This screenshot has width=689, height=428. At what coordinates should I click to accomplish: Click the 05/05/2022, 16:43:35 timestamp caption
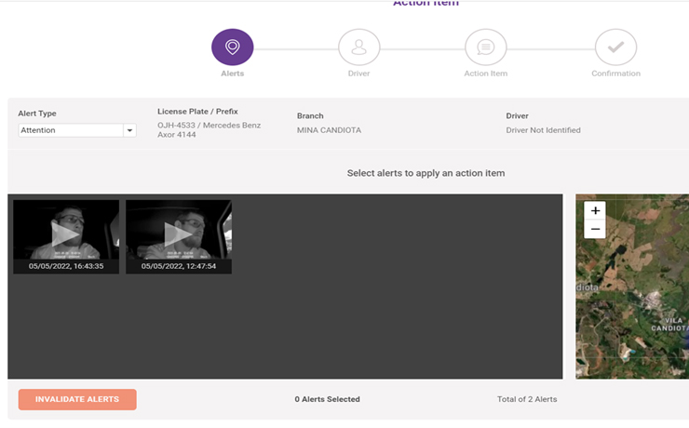tap(66, 266)
